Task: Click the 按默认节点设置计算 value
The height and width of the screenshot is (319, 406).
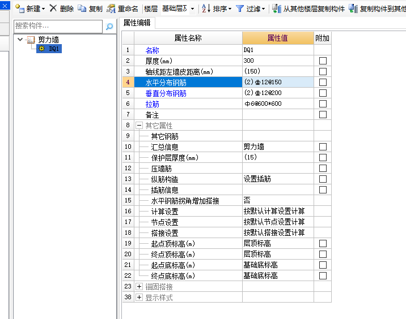Action: 278,222
